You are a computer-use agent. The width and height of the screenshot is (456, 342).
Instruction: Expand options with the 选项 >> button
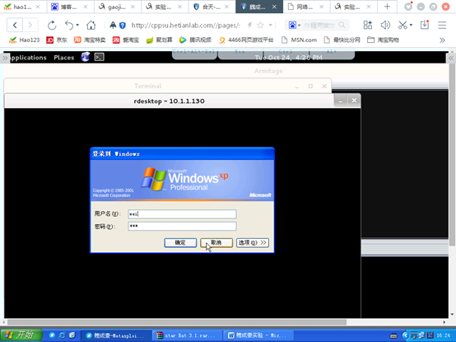point(253,242)
